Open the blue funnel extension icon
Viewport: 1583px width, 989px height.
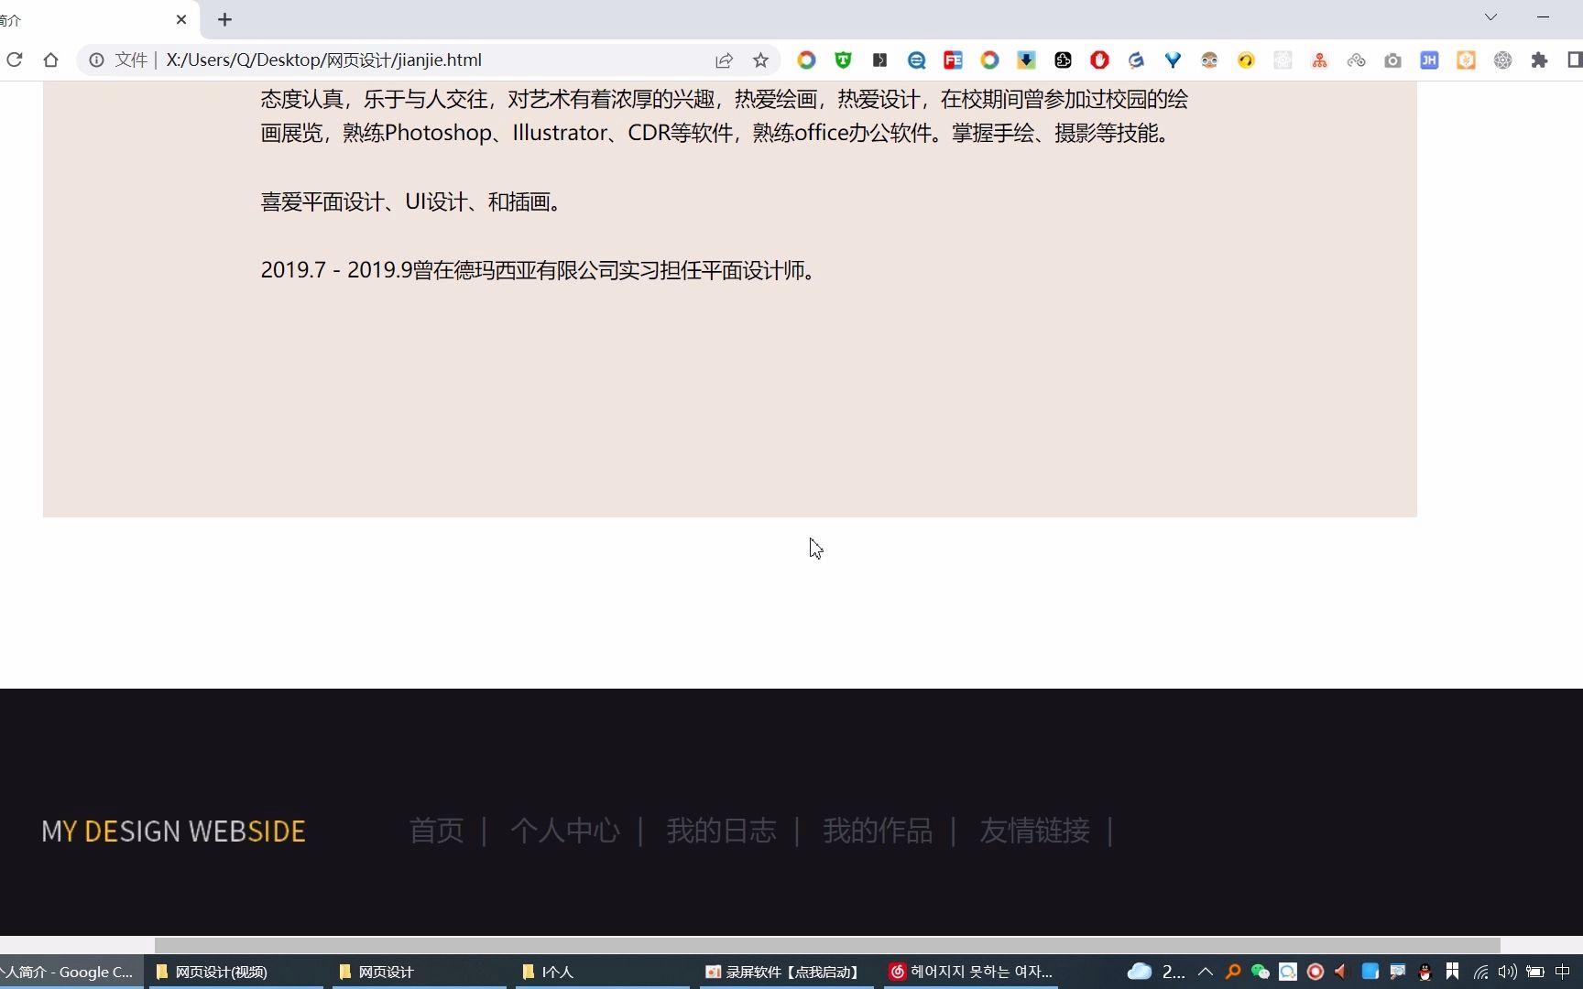click(x=1173, y=60)
